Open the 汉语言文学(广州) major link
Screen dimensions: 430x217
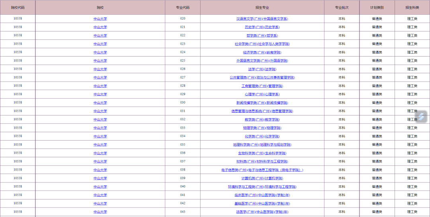[x=262, y=19]
